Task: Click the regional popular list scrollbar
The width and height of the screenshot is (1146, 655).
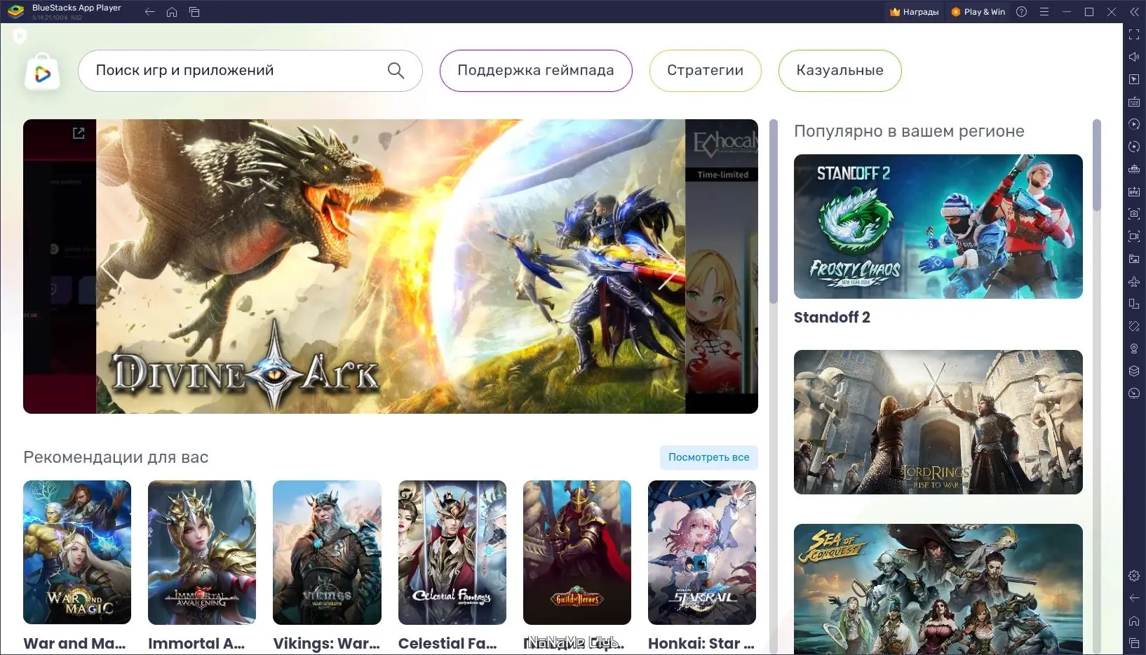Action: 1097,165
